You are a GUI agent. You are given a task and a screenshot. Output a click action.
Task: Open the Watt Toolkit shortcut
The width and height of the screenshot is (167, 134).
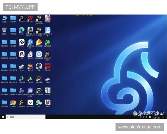pos(22,90)
